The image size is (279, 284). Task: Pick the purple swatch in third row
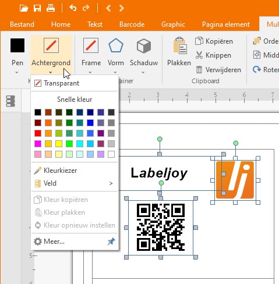101,133
